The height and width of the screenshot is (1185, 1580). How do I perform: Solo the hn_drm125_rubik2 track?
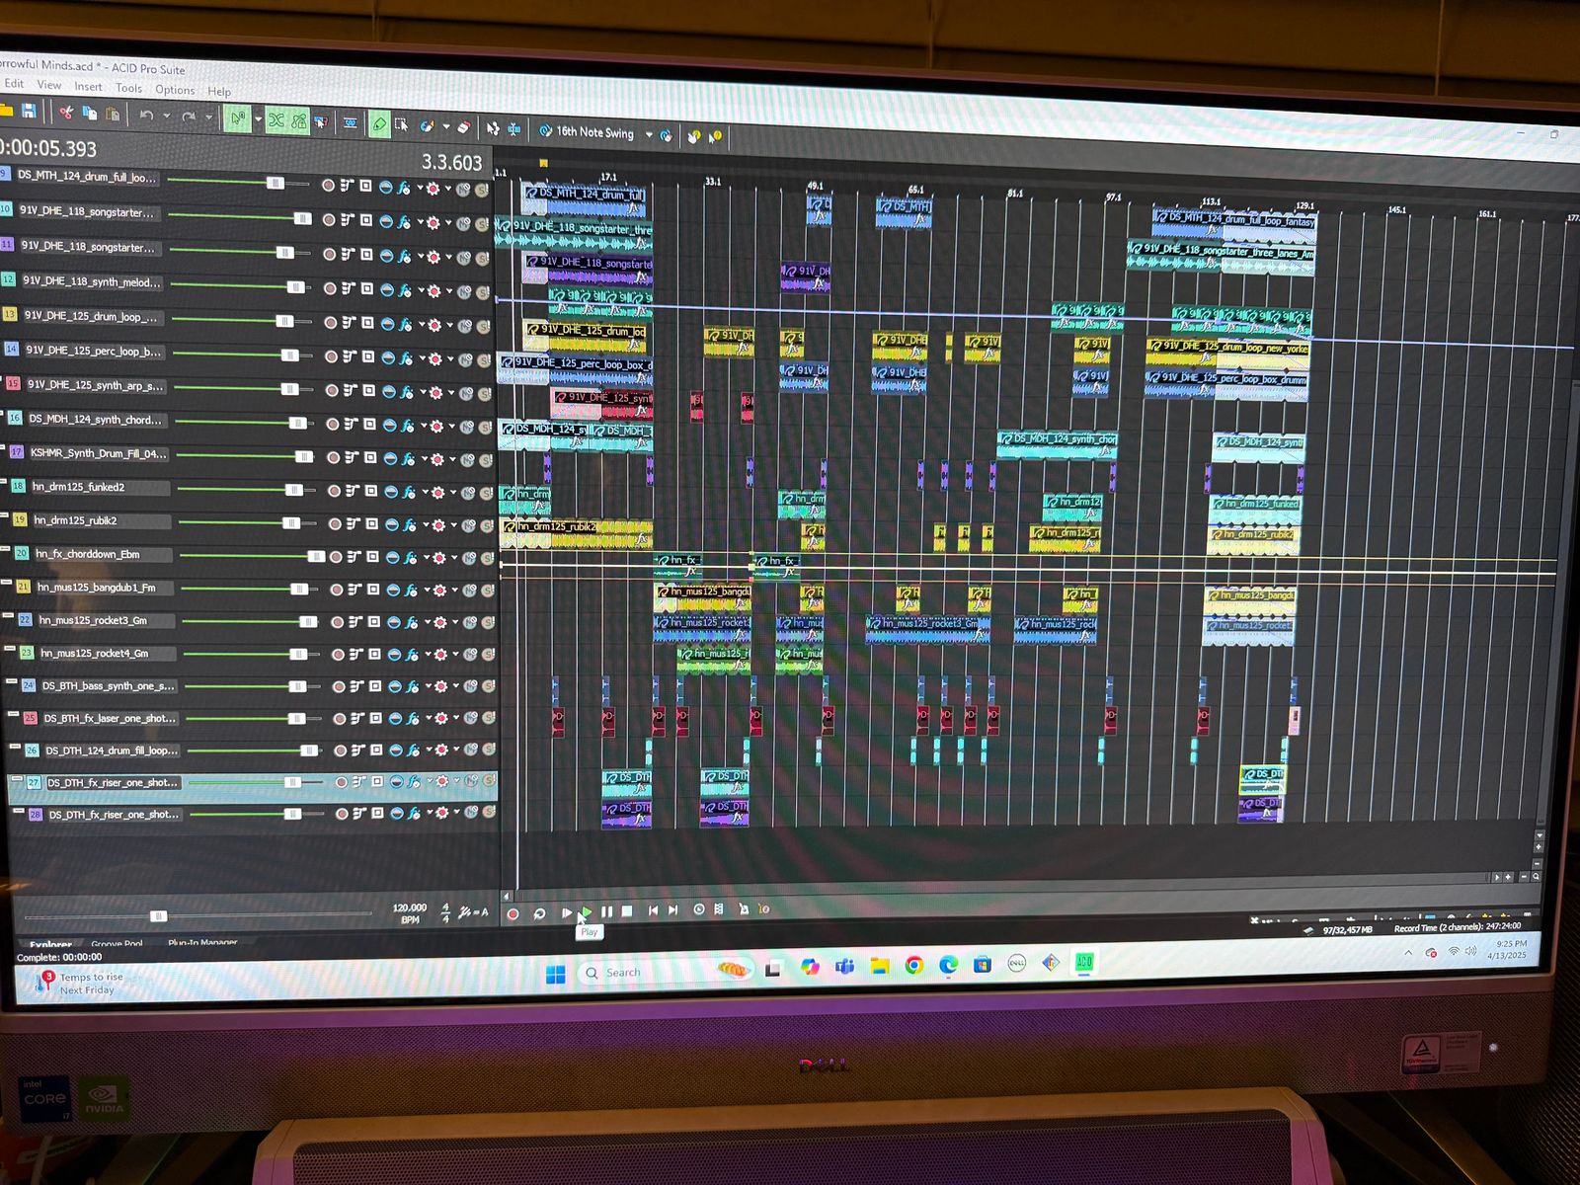click(487, 525)
